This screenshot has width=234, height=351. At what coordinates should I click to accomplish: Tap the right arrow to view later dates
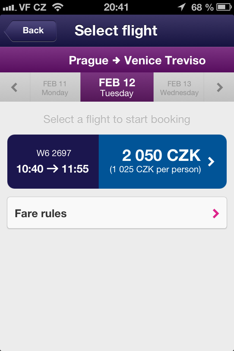pos(219,87)
